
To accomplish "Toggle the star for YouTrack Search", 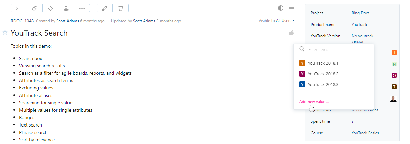I will click(x=5, y=32).
